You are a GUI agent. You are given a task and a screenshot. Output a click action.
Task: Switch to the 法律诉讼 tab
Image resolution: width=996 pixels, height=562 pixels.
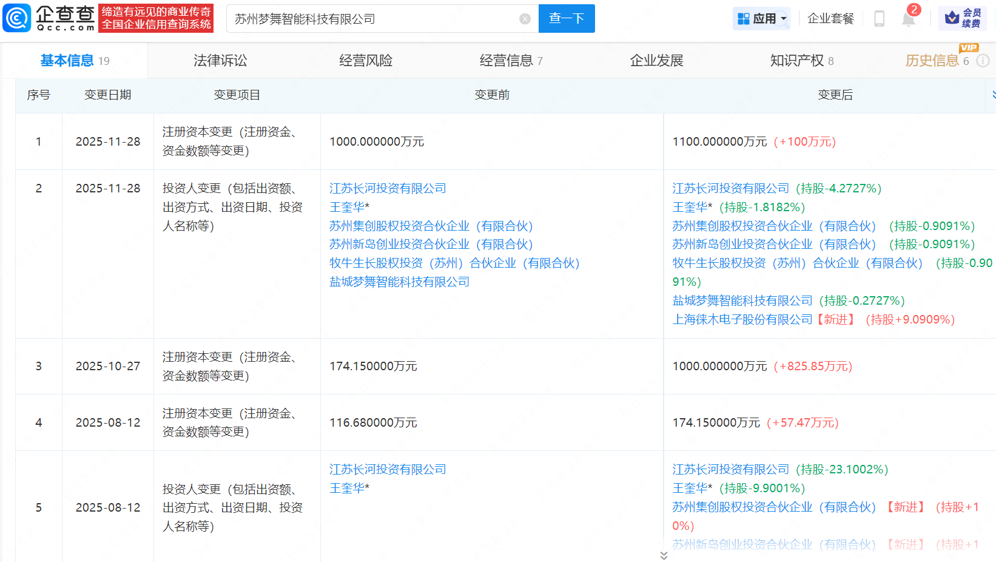tap(220, 60)
